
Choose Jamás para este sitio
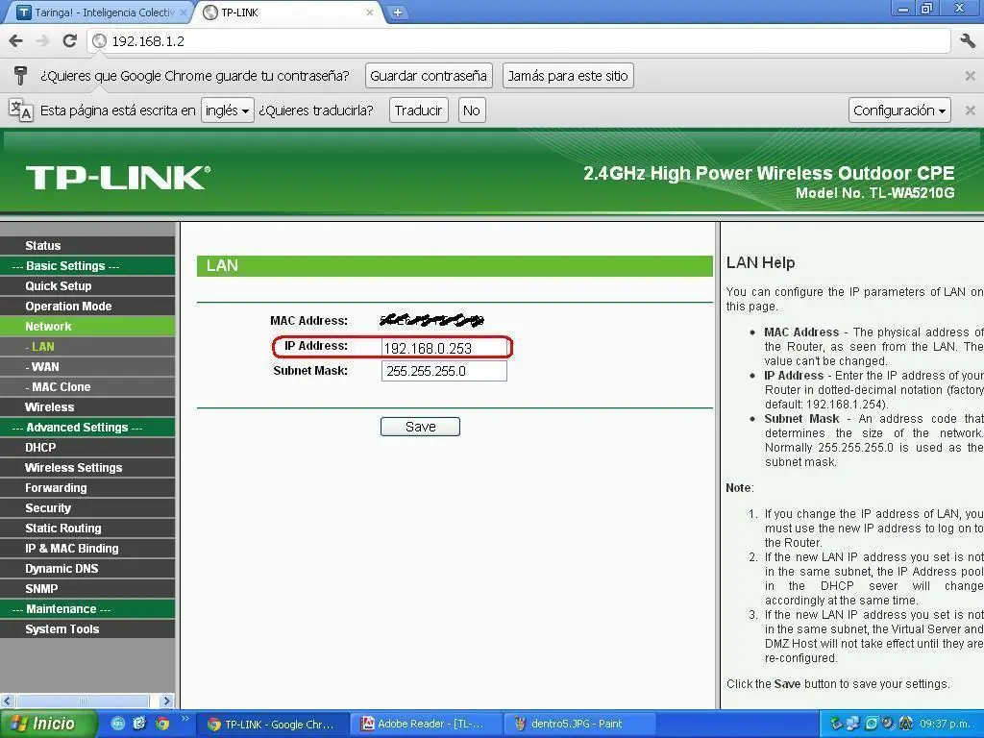568,76
